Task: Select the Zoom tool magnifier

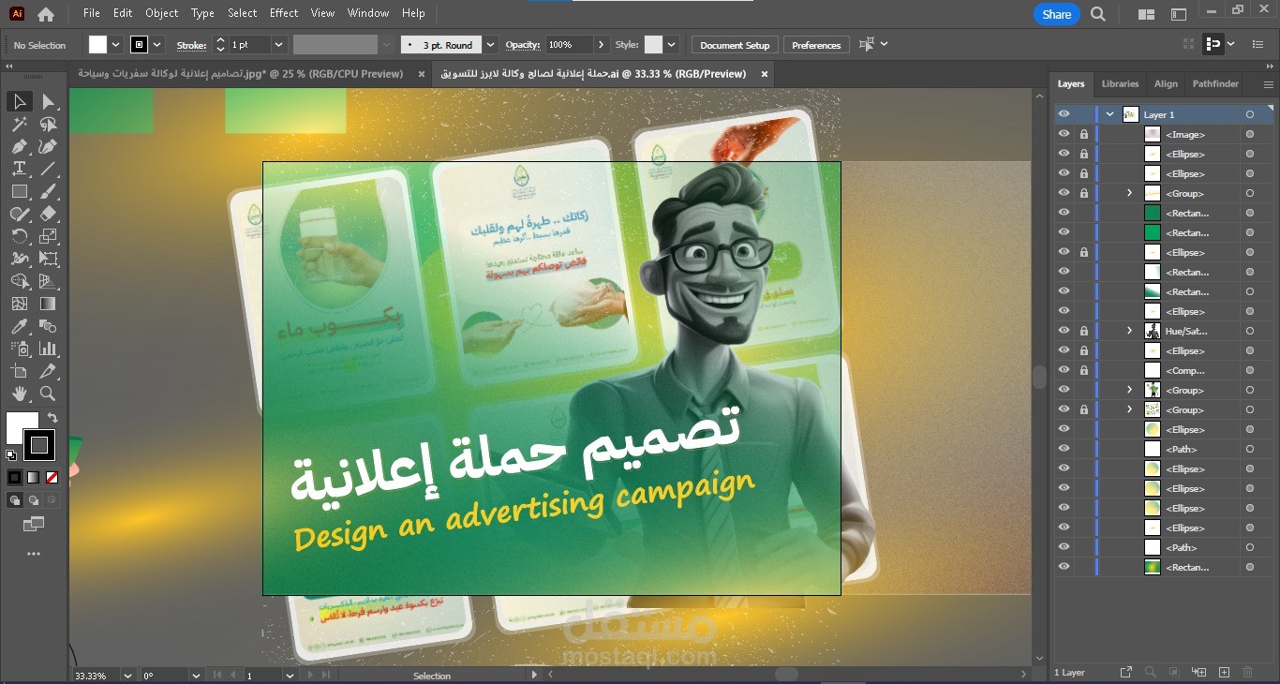Action: click(49, 394)
